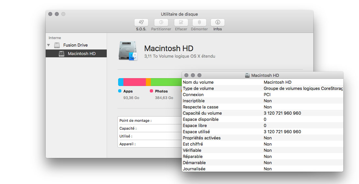
Task: Close the Macintosh HD info window
Action: pyautogui.click(x=186, y=75)
